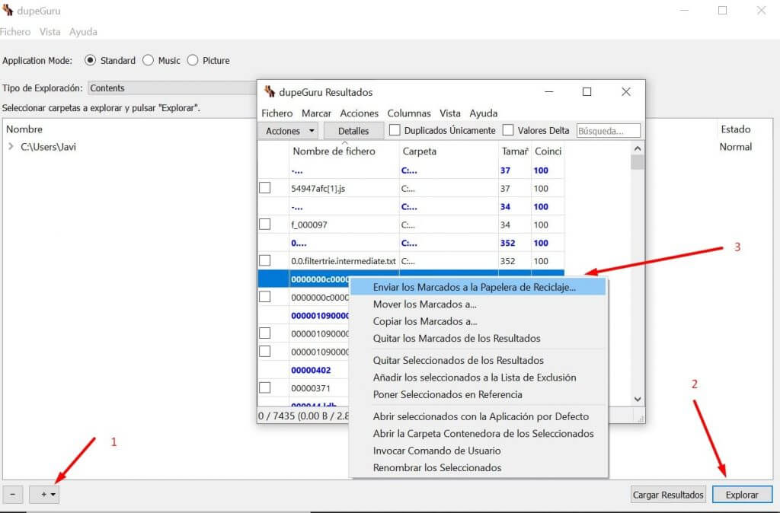
Task: Sort by Coinci column header
Action: (548, 151)
